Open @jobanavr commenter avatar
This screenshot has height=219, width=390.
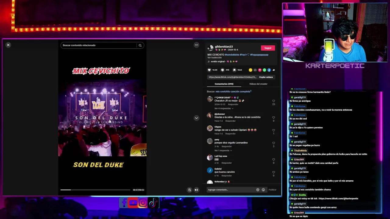[x=210, y=116]
